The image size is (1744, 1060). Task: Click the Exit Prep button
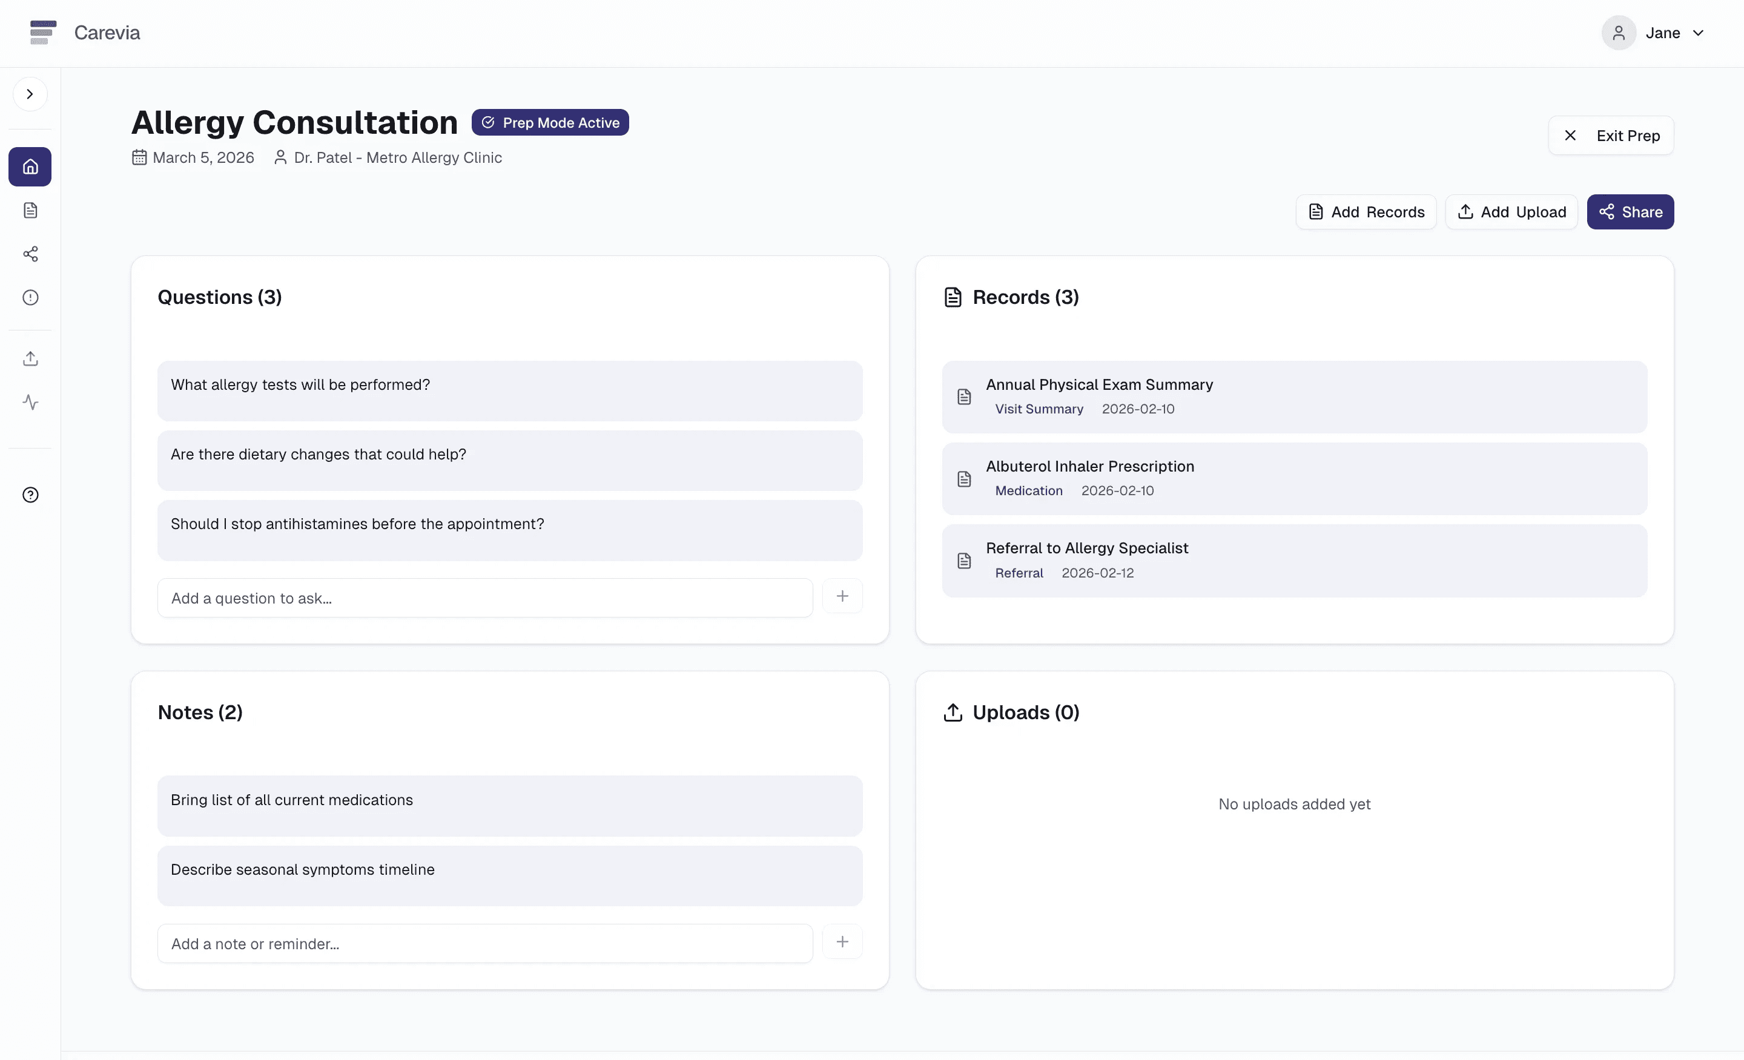[1610, 135]
